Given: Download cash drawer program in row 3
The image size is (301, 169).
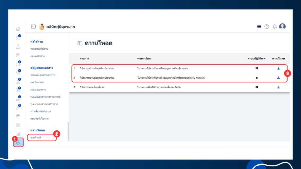Looking at the screenshot, I should pos(278,87).
